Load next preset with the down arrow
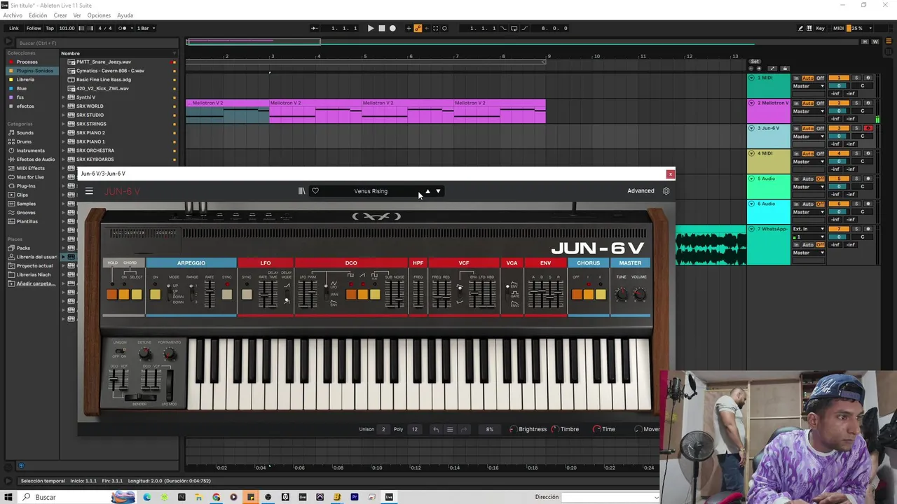 (x=438, y=191)
